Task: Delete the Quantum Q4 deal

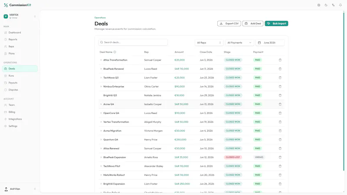Action: 280,140
